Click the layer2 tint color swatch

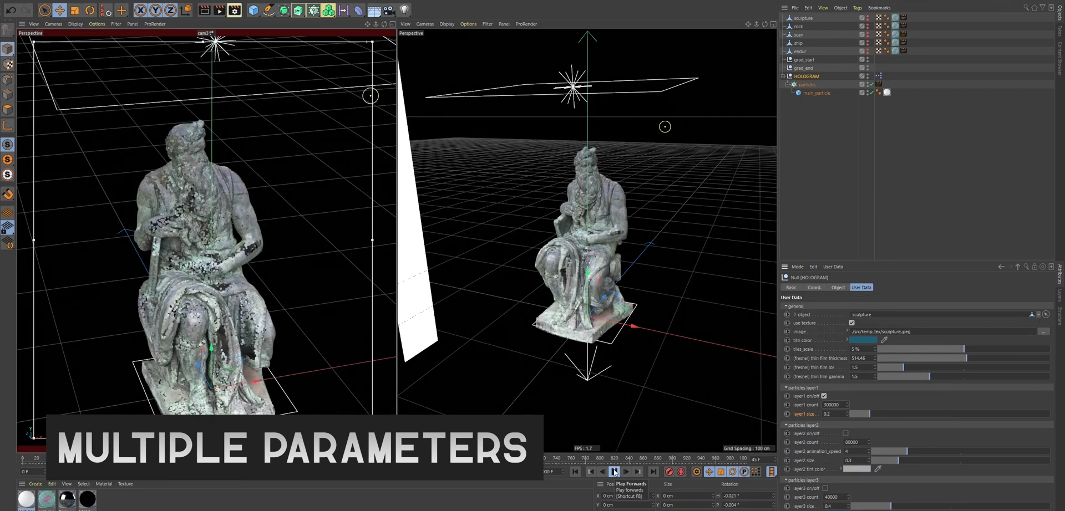857,469
